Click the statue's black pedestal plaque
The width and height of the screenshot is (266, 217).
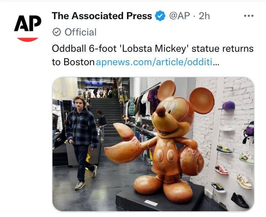click(x=151, y=203)
